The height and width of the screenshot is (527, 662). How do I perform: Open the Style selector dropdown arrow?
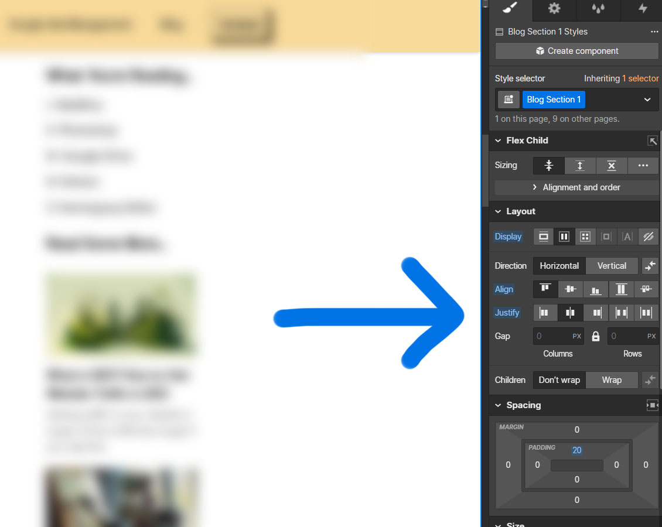647,100
